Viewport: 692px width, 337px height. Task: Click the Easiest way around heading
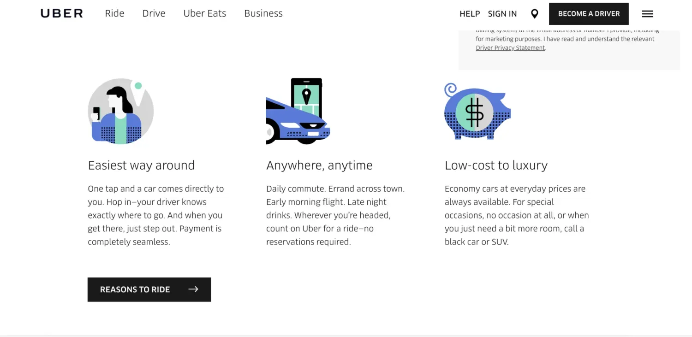tap(141, 165)
